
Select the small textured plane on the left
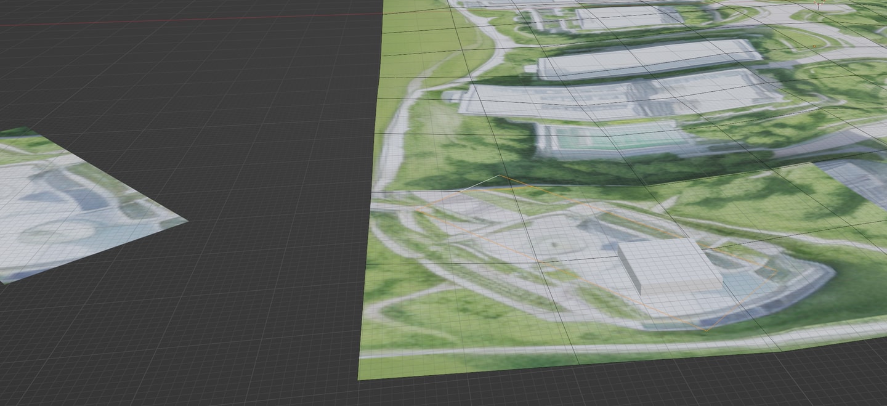74,203
